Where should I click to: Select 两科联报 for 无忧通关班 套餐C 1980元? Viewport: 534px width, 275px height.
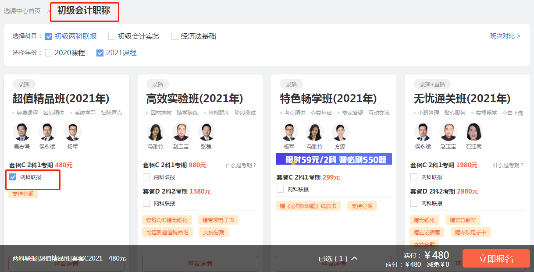coord(414,177)
